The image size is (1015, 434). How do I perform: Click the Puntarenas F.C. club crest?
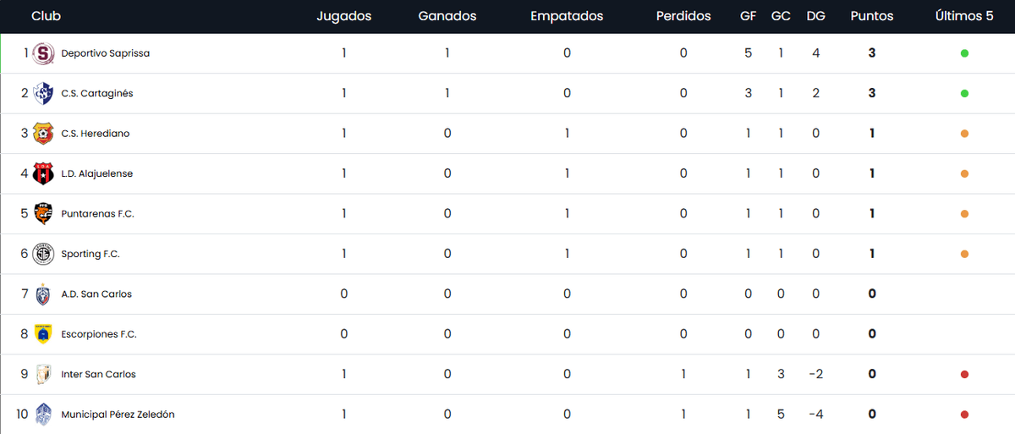[x=43, y=214]
